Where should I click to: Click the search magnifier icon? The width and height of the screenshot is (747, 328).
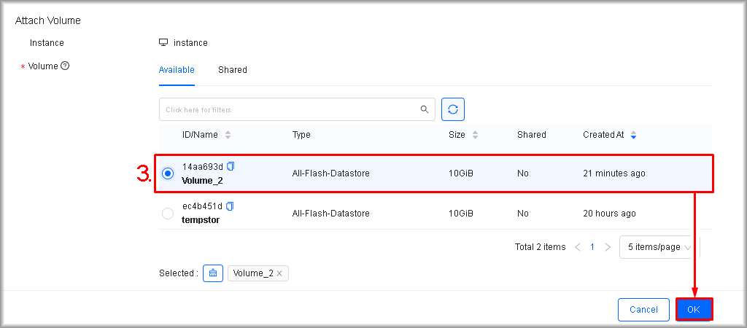tap(425, 109)
